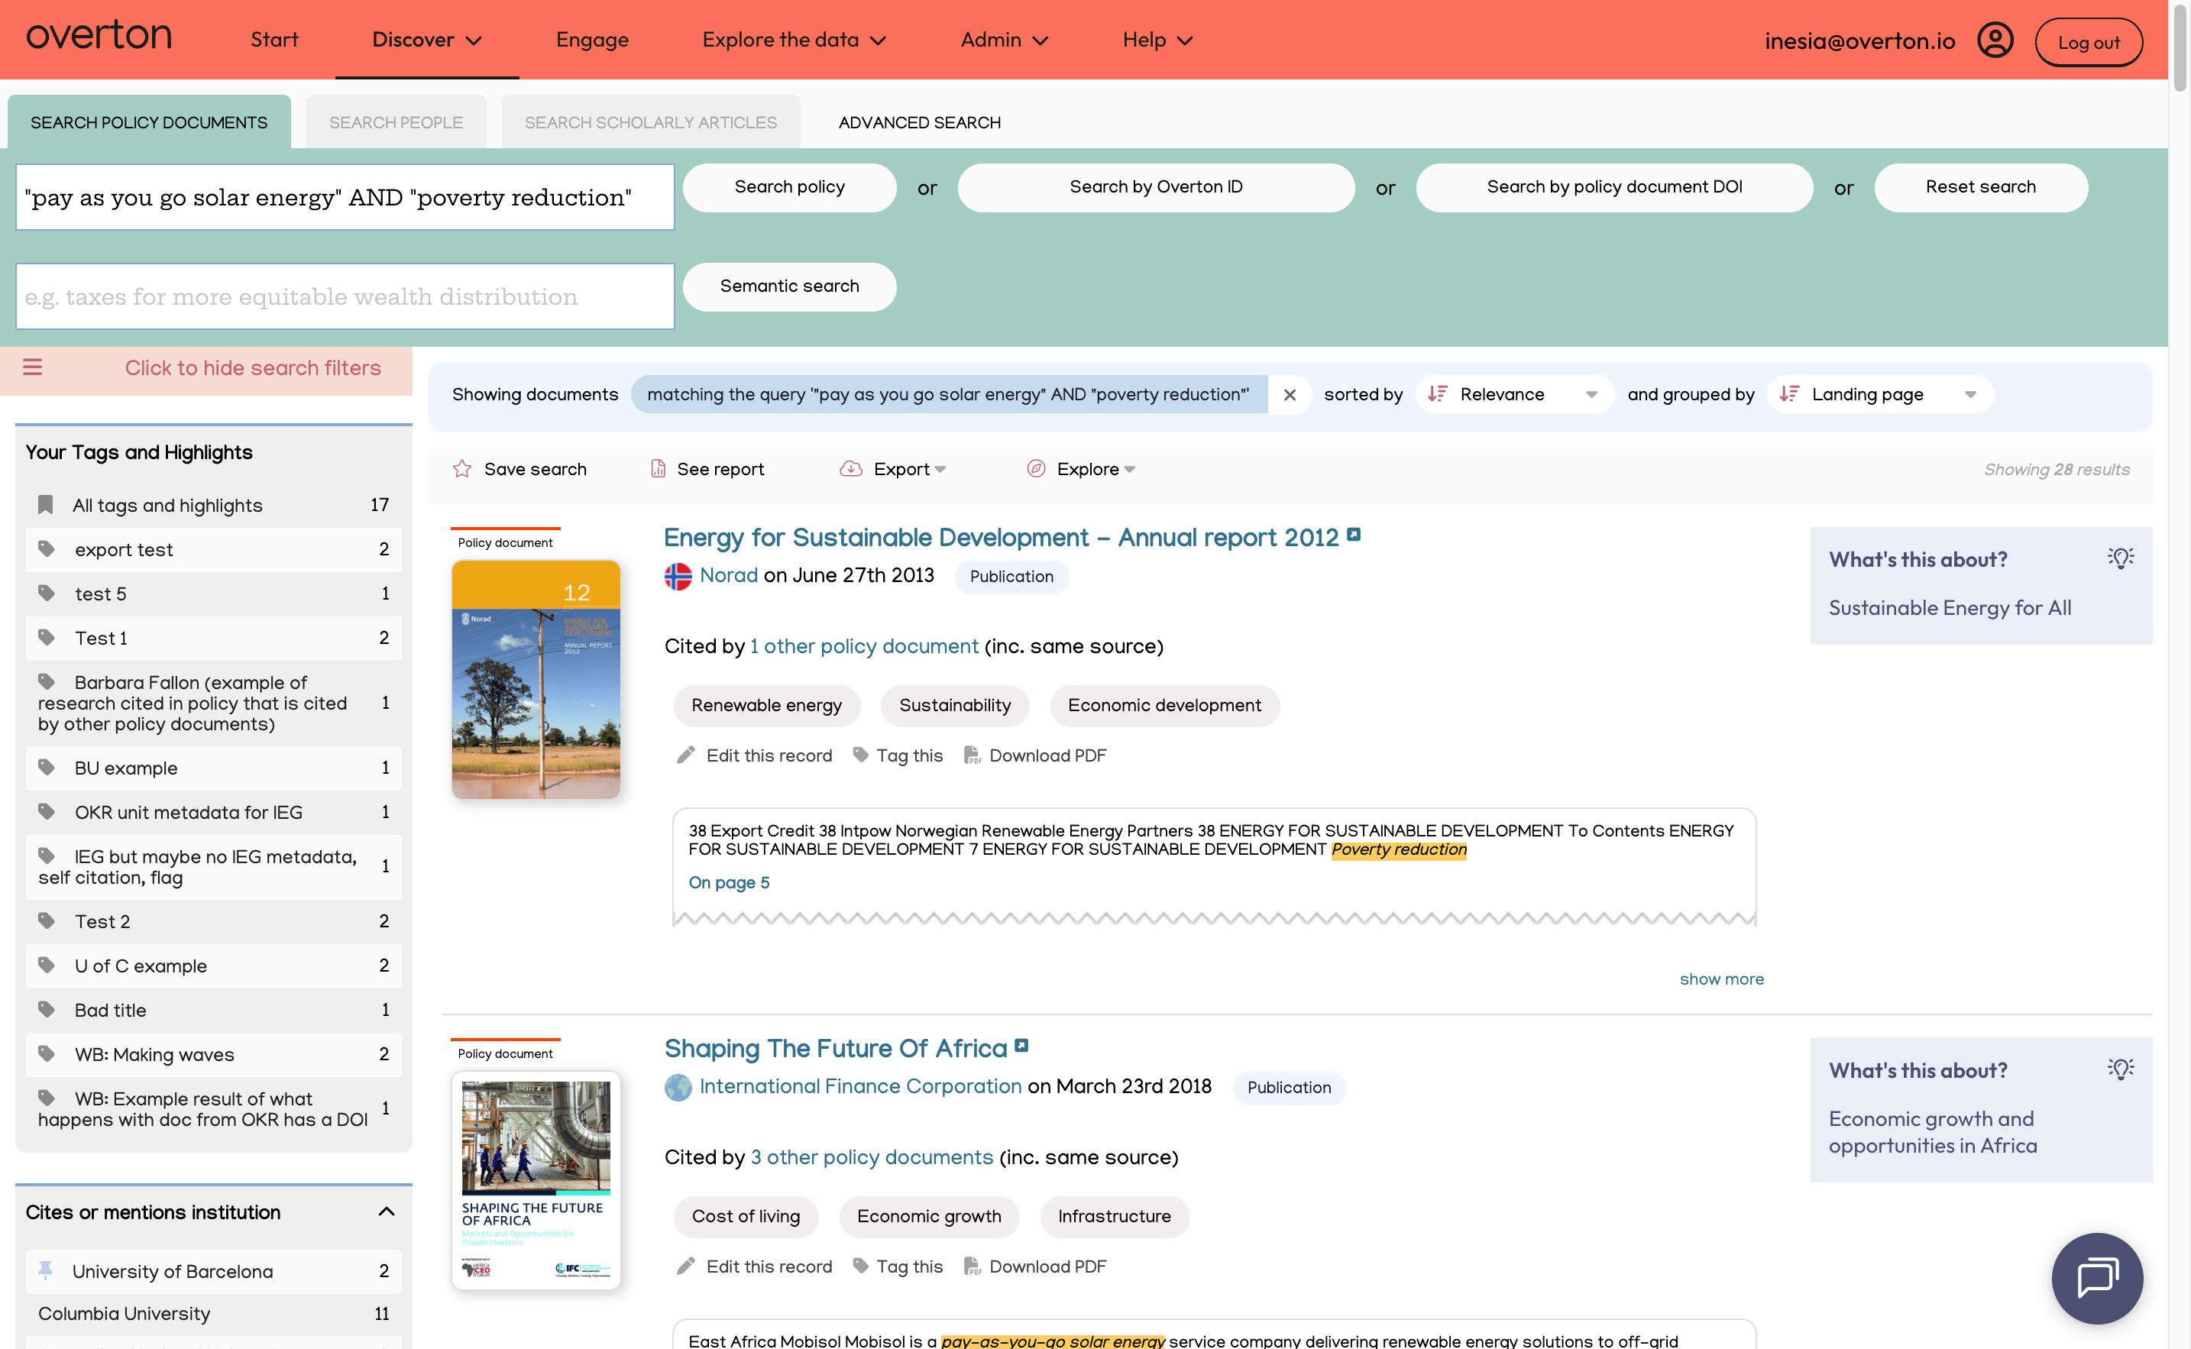Image resolution: width=2191 pixels, height=1349 pixels.
Task: Open external link icon after Shaping The Future Of Africa
Action: point(1021,1045)
